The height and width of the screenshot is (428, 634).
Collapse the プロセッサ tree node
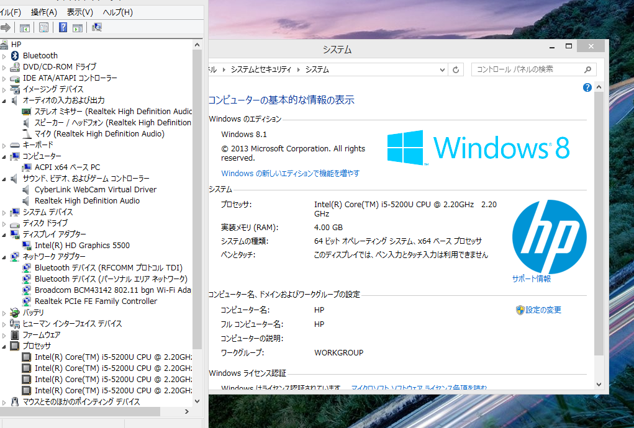[4, 347]
